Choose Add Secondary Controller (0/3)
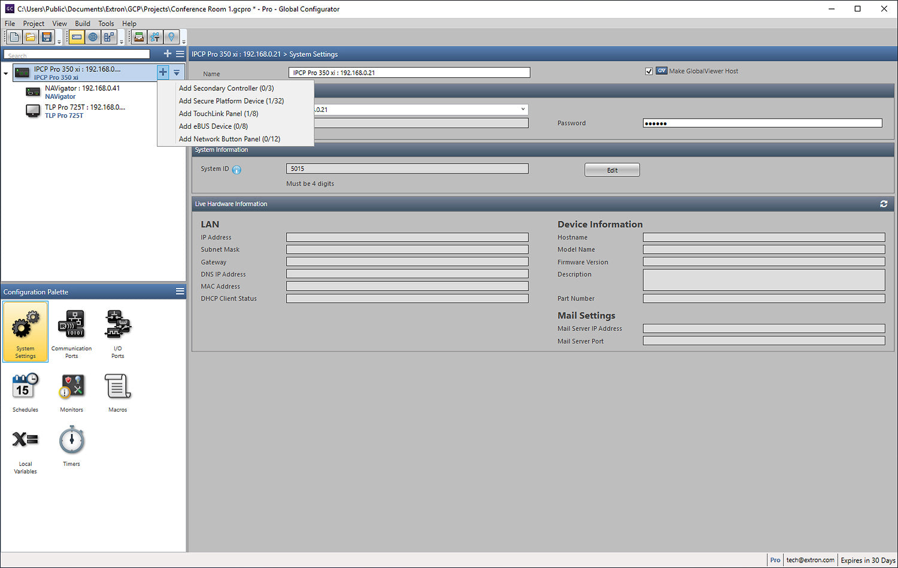Screen dimensions: 898x568 pos(235,88)
